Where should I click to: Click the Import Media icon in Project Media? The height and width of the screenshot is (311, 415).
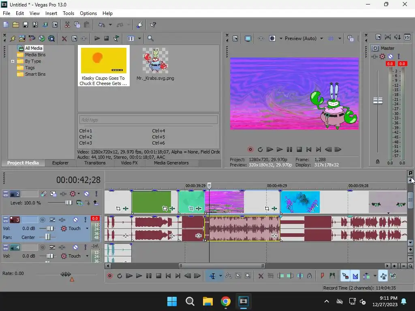pyautogui.click(x=22, y=38)
